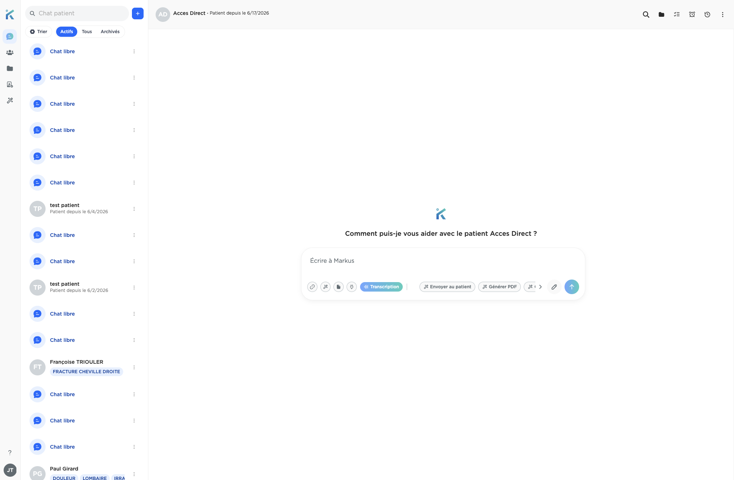Screen dimensions: 734x480
Task: Open patient documents folder in header
Action: 661,15
